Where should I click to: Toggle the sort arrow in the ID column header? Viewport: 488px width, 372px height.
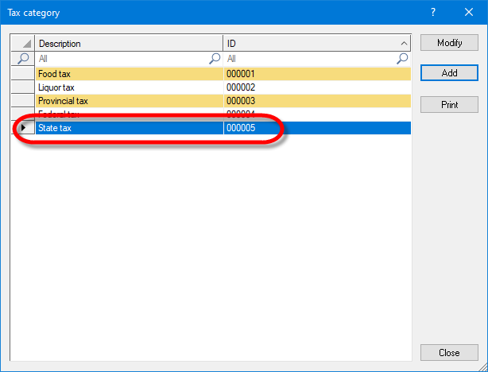[403, 44]
